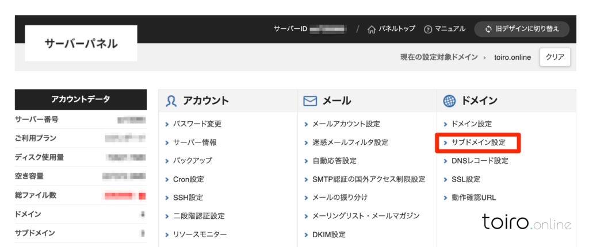The image size is (589, 247).
Task: Open ドメイン設定 in the domain section
Action: tap(472, 124)
